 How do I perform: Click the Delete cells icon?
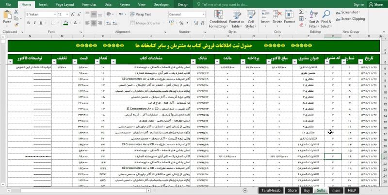pyautogui.click(x=277, y=14)
